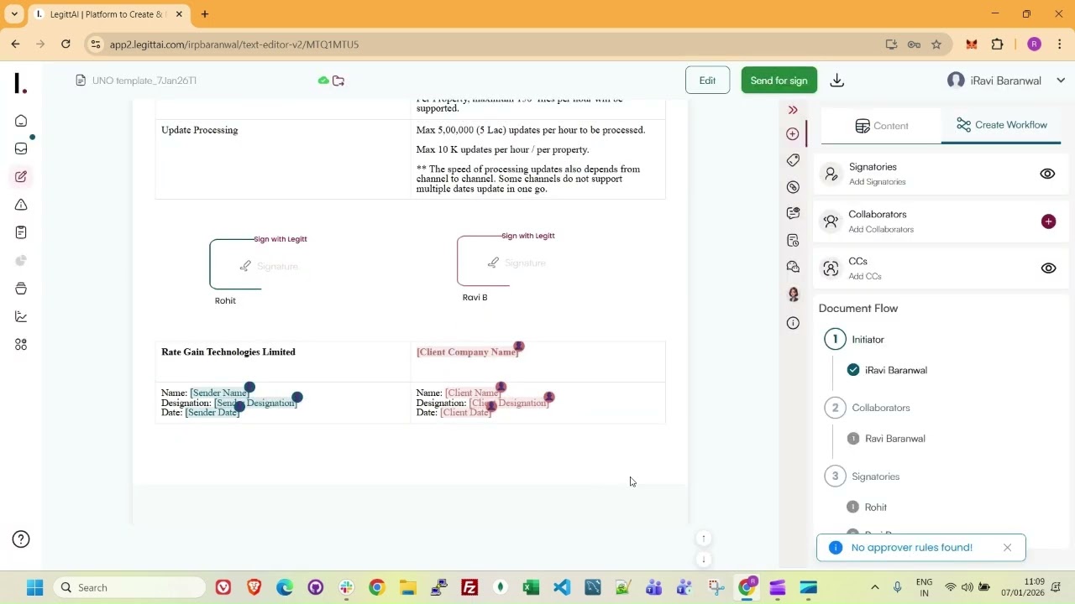Open the alerts triangle icon in left sidebar
Image resolution: width=1075 pixels, height=604 pixels.
point(21,205)
